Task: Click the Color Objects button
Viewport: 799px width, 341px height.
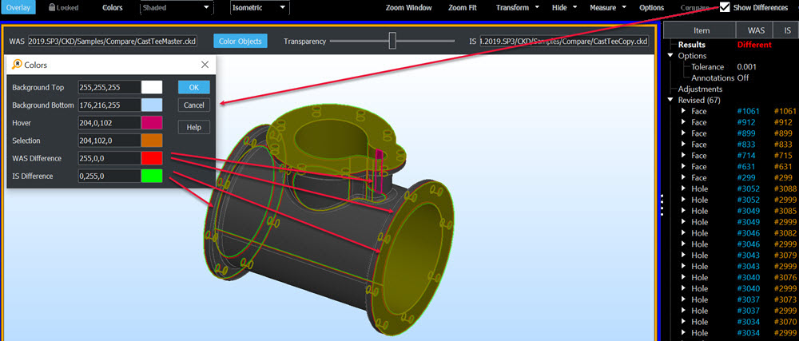Action: [240, 42]
